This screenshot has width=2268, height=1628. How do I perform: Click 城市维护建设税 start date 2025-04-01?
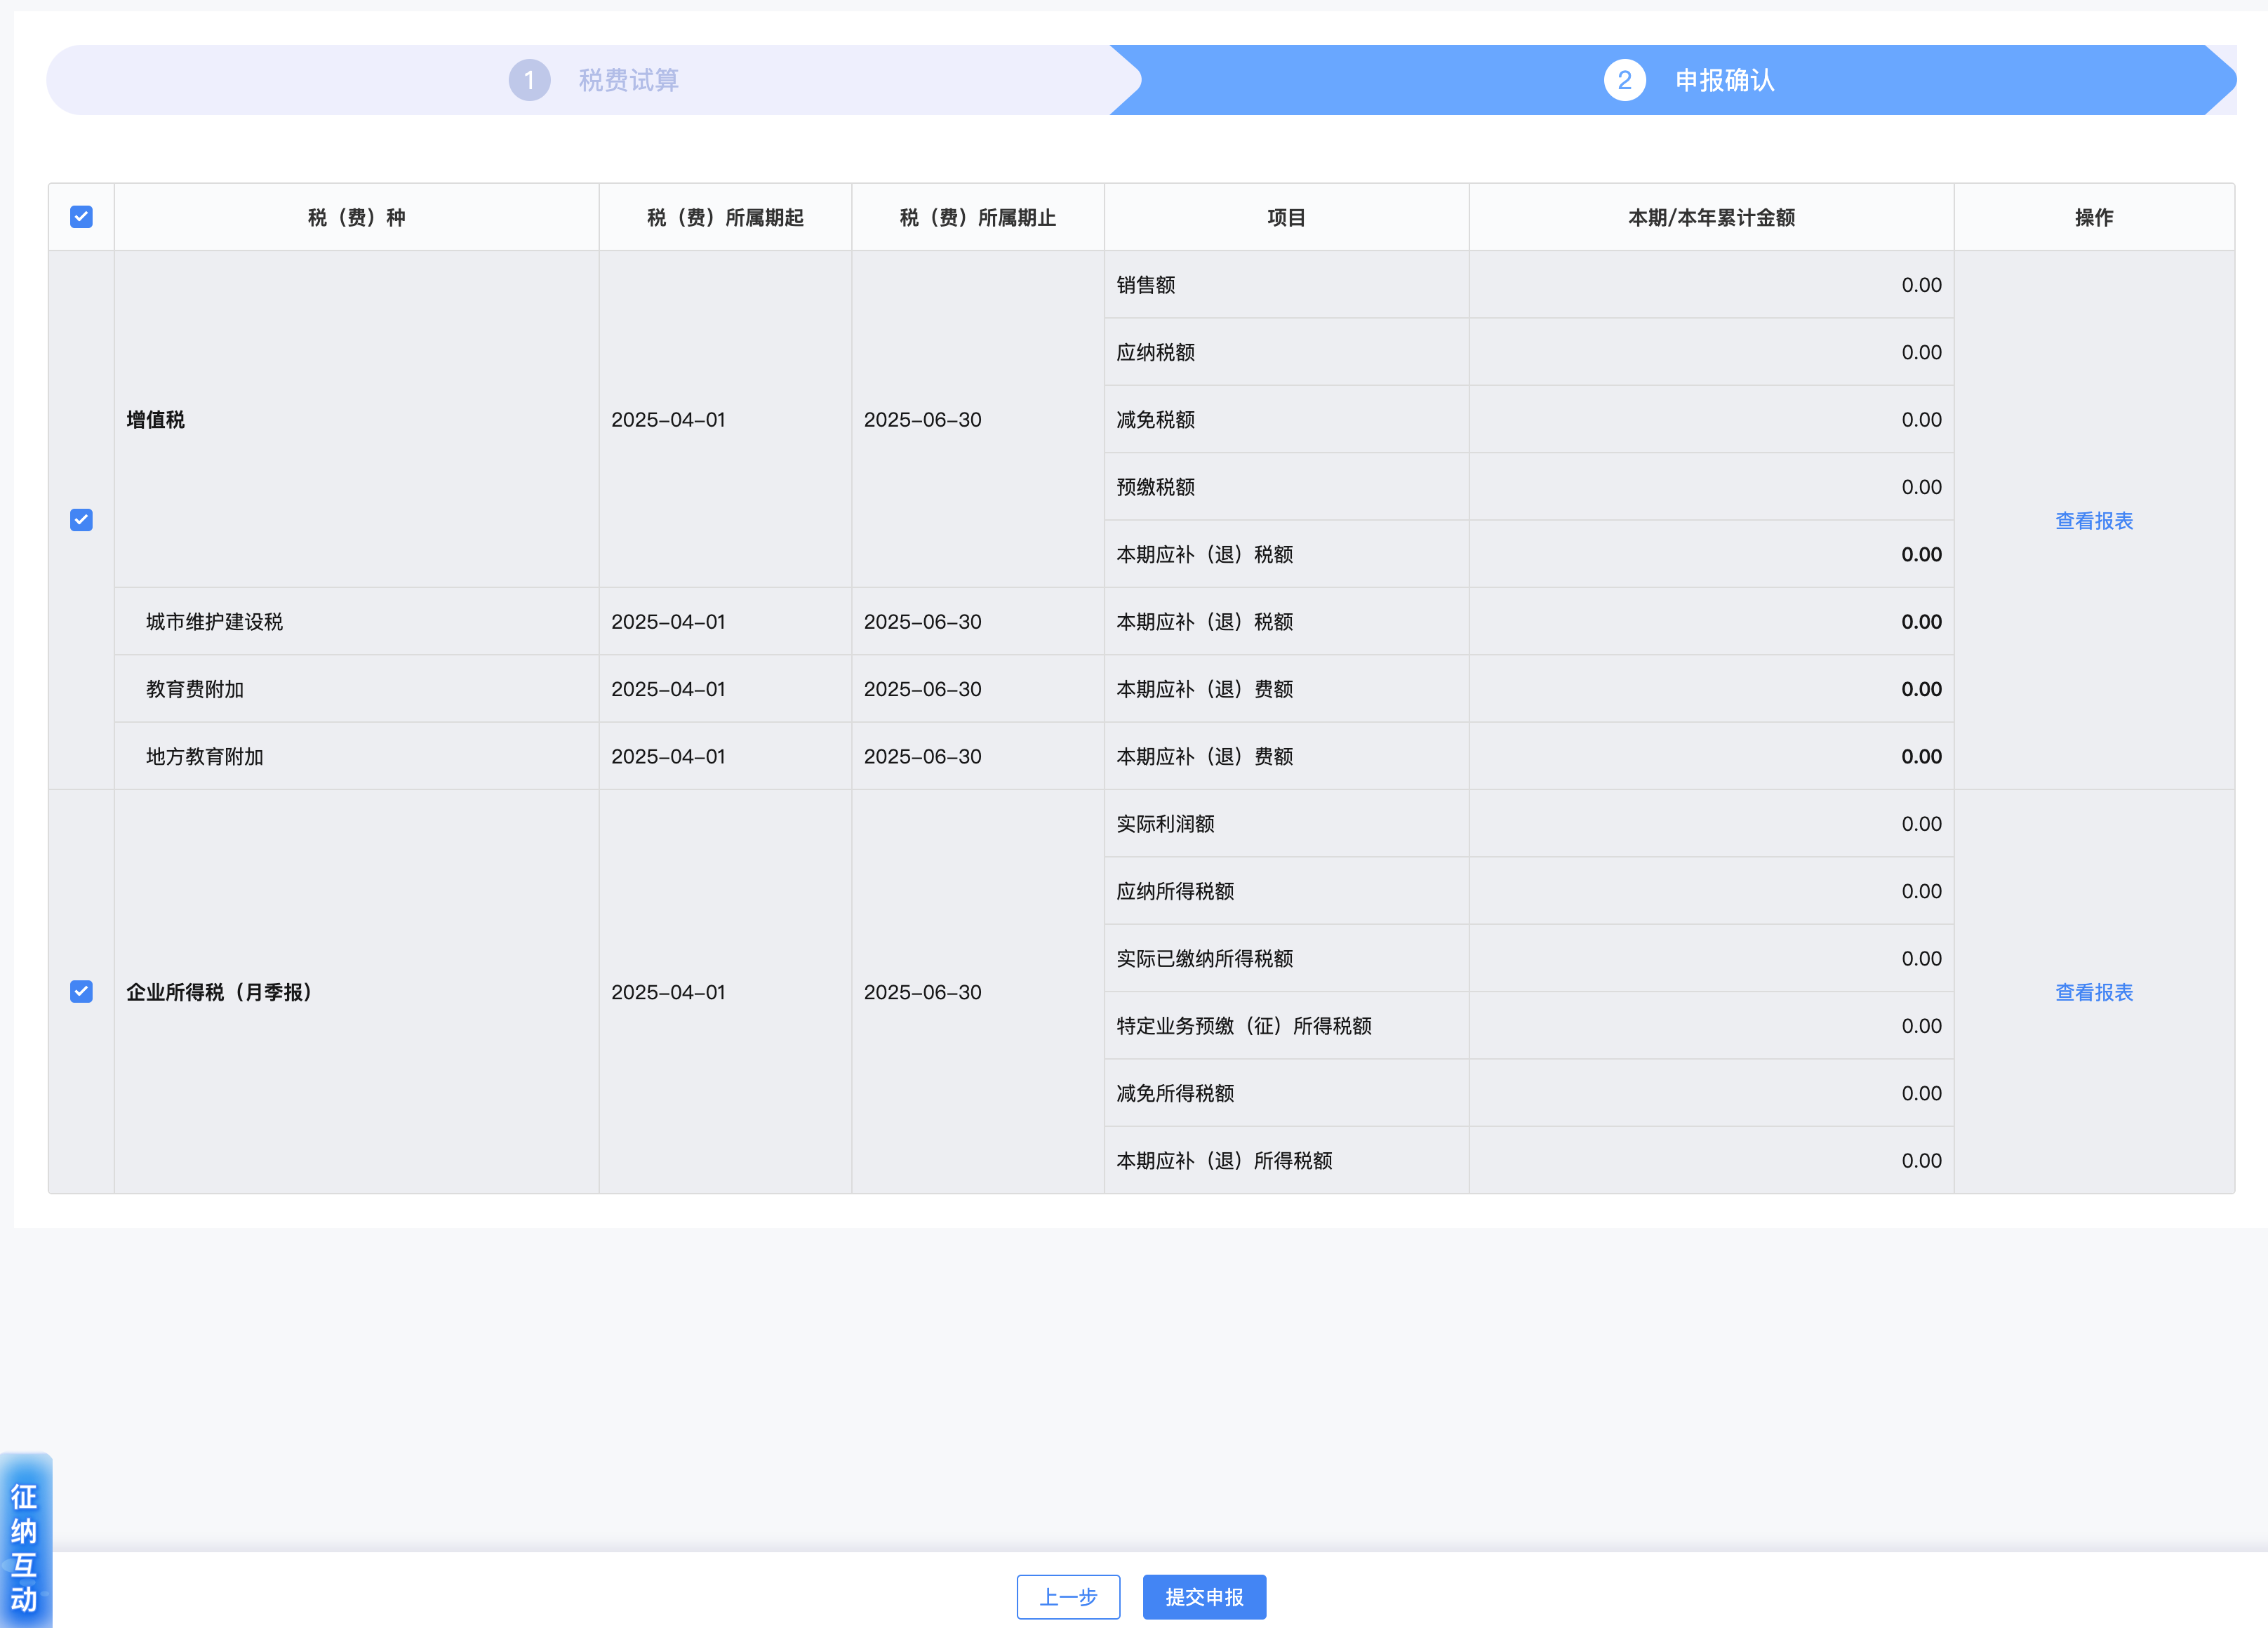[x=668, y=621]
